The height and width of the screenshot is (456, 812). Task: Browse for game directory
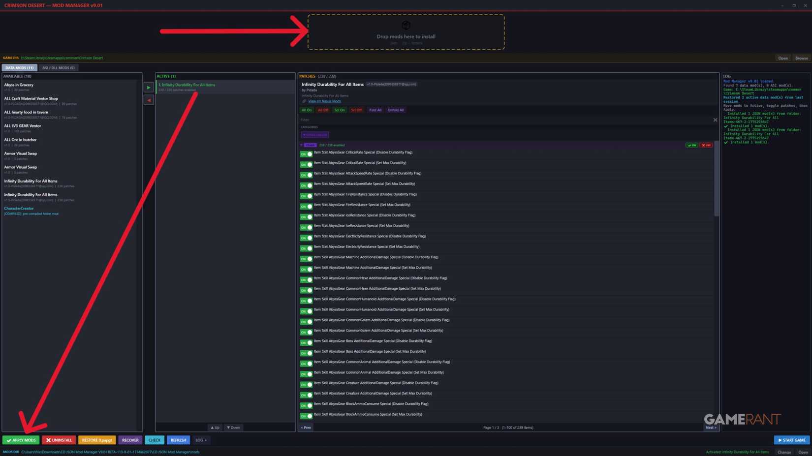801,58
